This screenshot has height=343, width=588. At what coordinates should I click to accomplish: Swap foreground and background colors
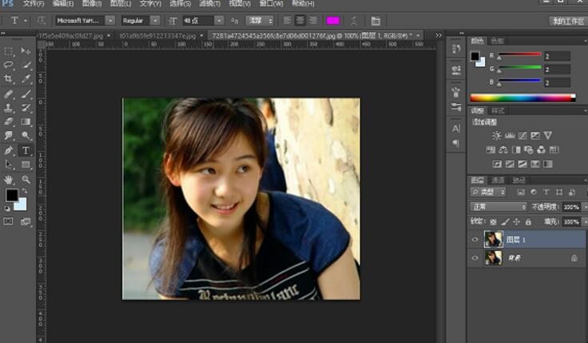(25, 191)
